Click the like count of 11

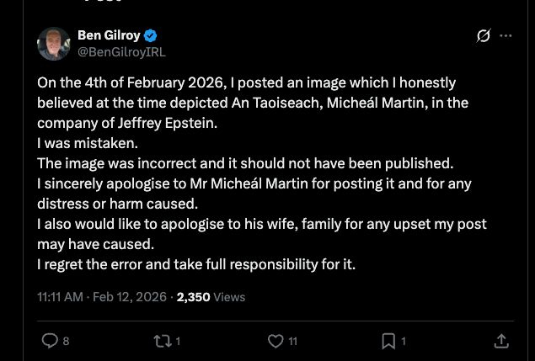pos(292,342)
